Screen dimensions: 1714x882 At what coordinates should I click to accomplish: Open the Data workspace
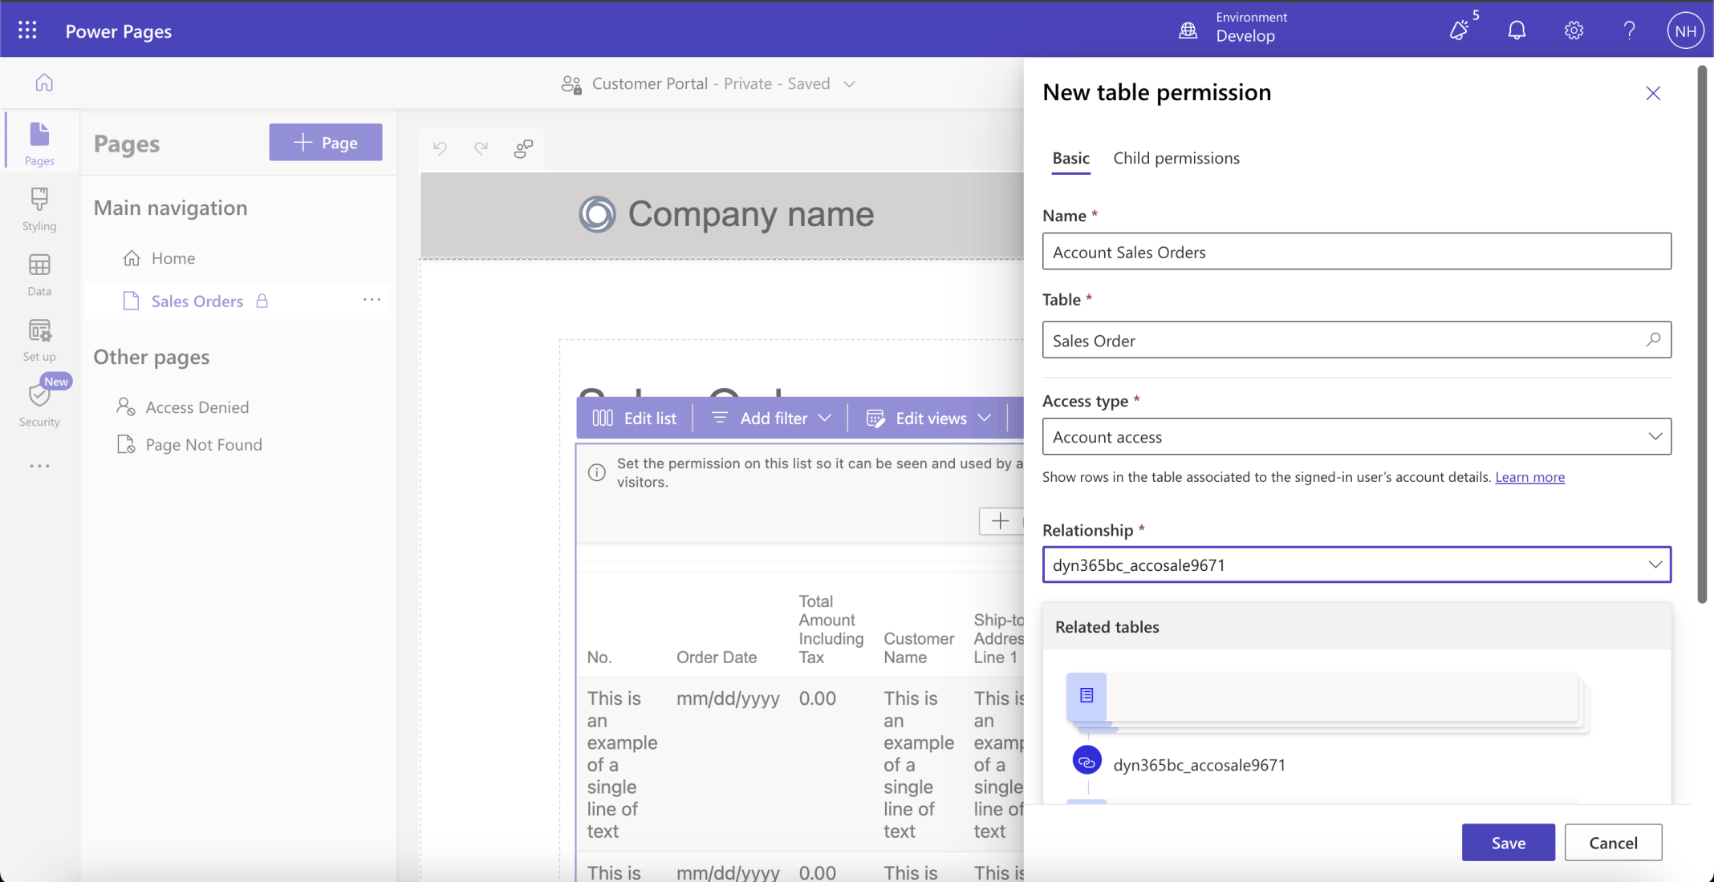[39, 274]
